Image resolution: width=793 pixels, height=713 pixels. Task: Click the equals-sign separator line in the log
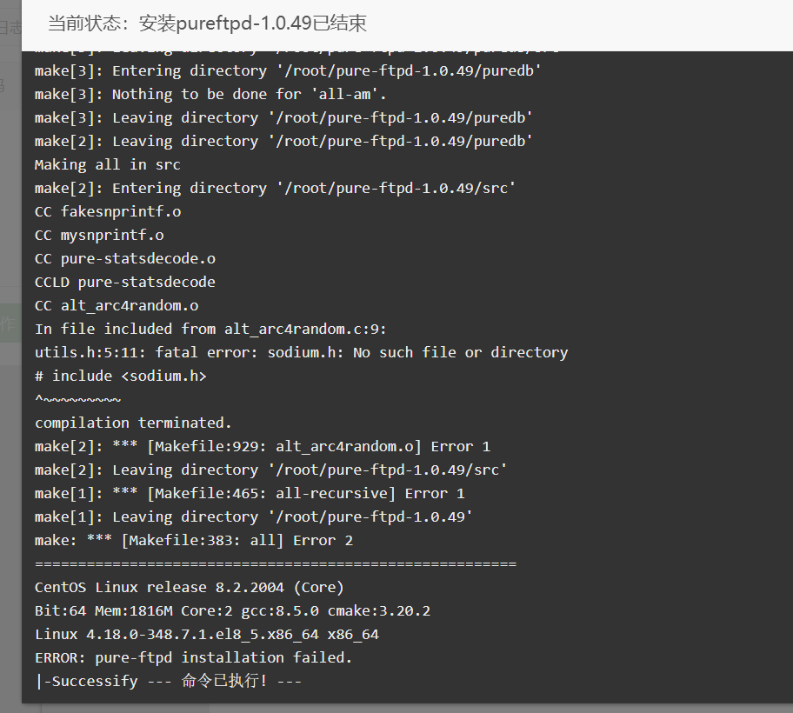click(x=276, y=563)
